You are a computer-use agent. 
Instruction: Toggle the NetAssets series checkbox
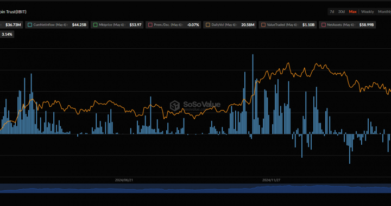pos(324,25)
